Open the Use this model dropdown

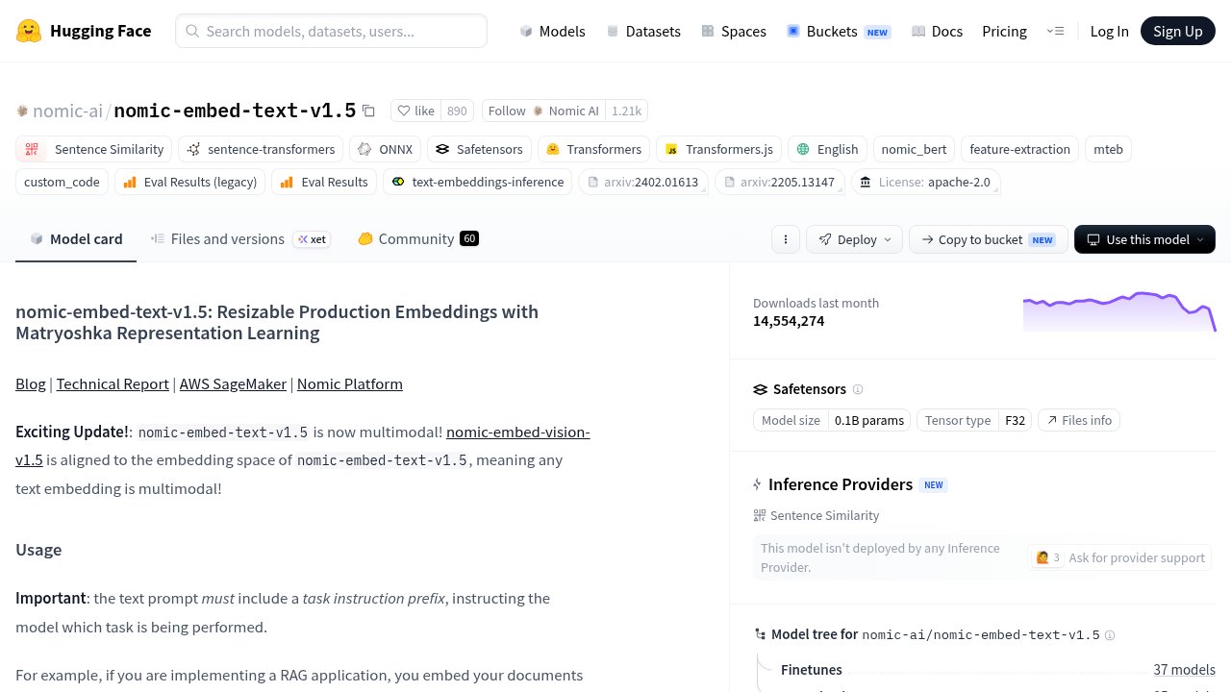point(1144,239)
